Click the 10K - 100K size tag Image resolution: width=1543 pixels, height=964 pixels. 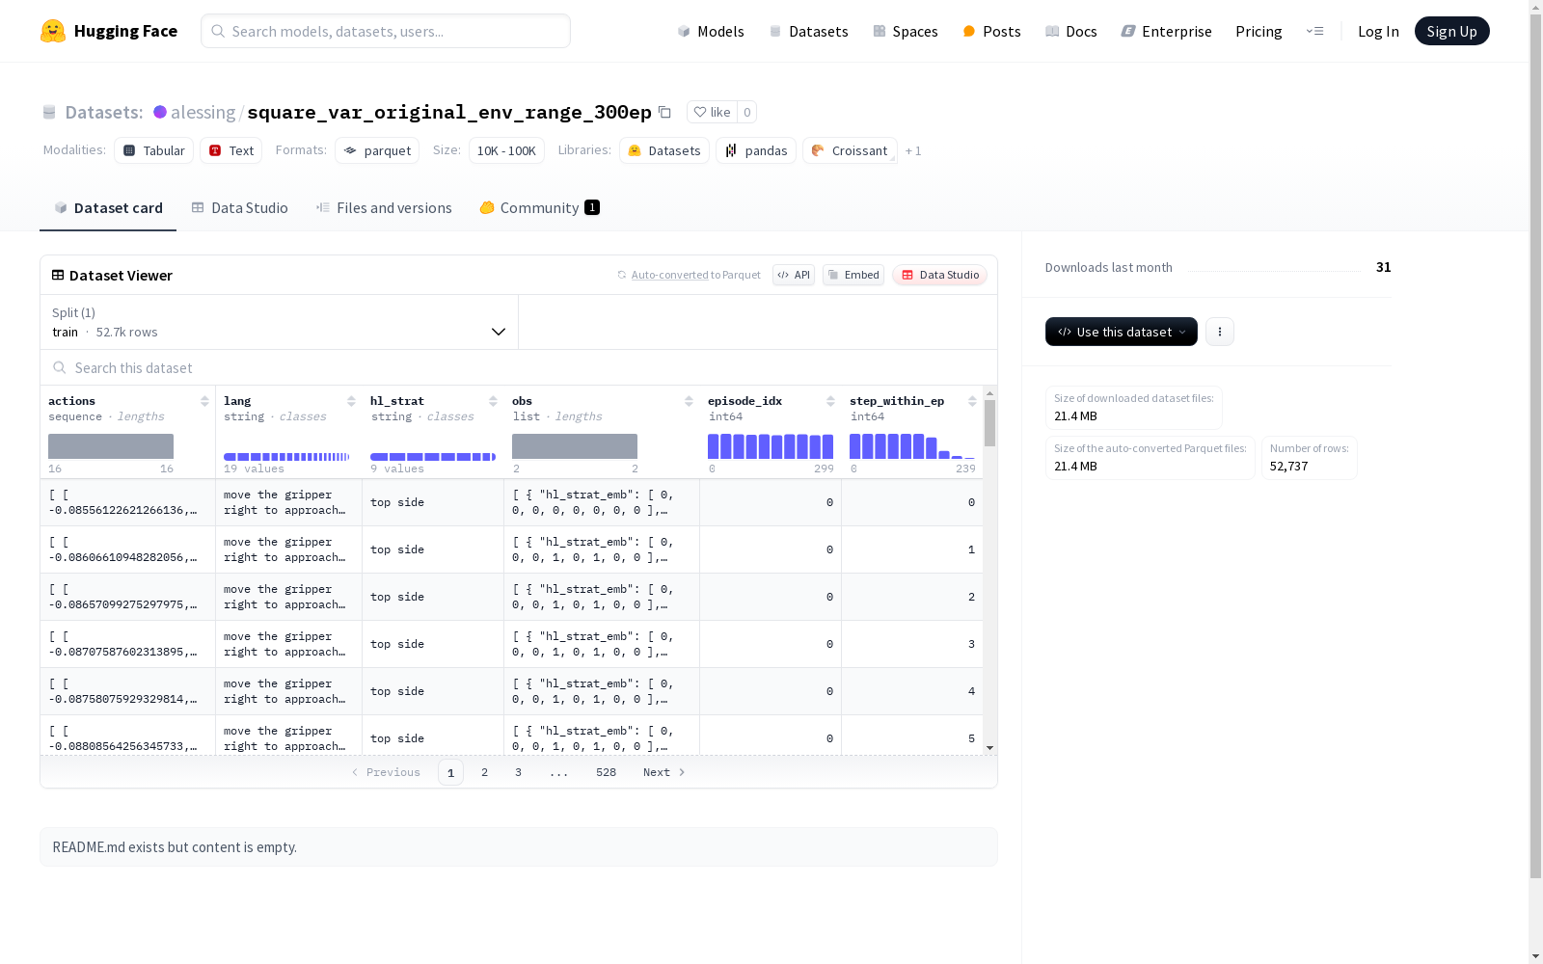(x=506, y=150)
